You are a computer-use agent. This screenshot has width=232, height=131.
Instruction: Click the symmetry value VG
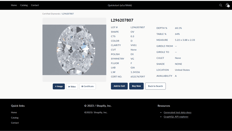132,59
